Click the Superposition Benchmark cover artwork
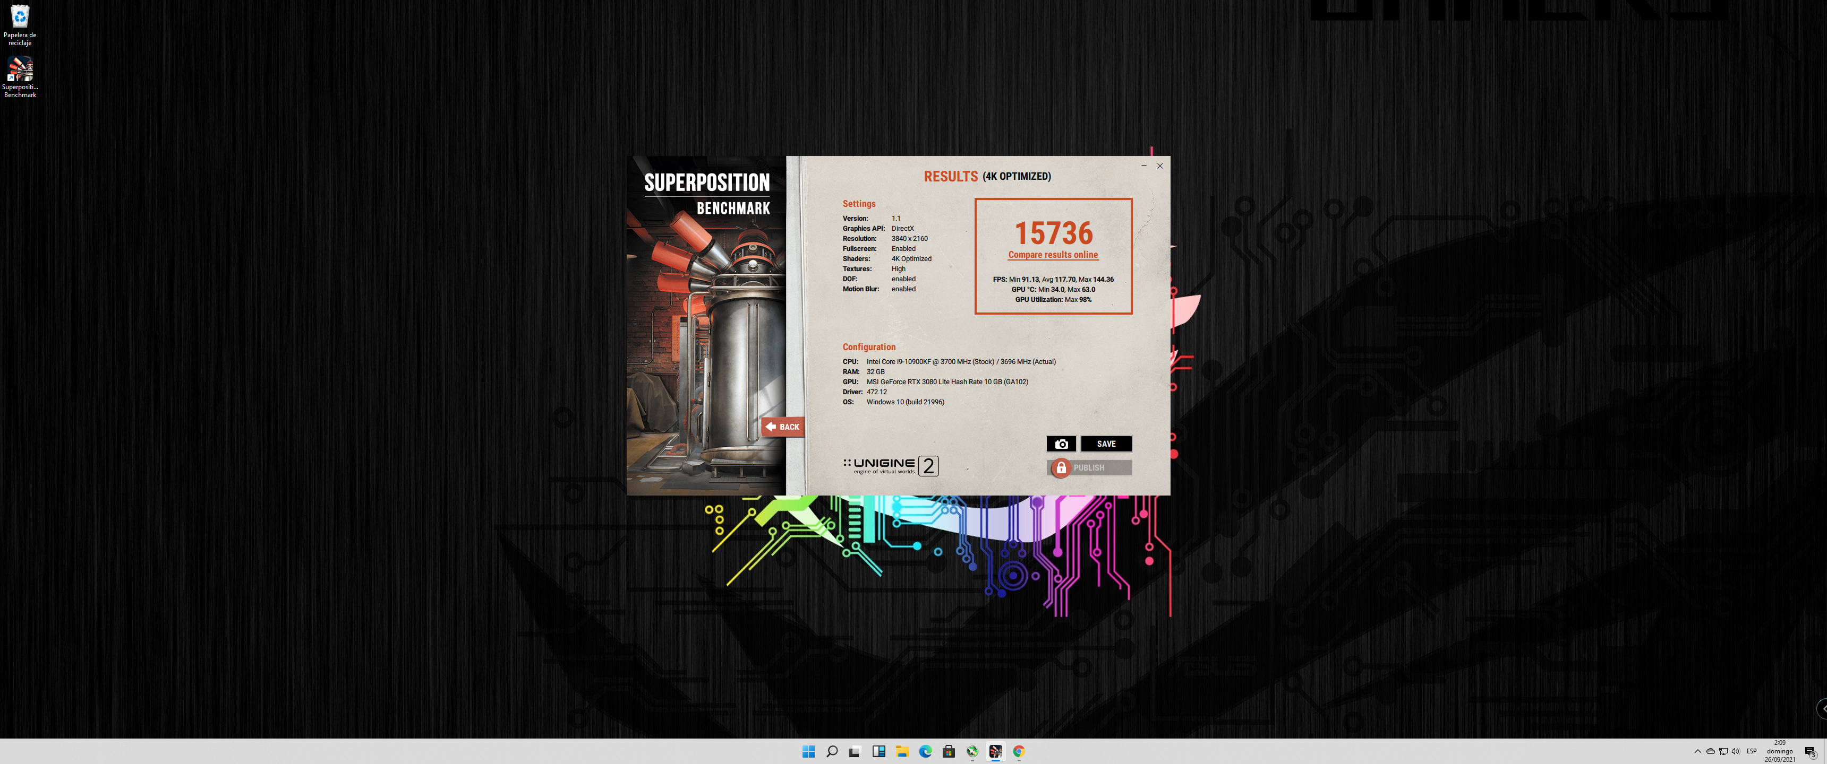Image resolution: width=1827 pixels, height=764 pixels. (x=706, y=326)
